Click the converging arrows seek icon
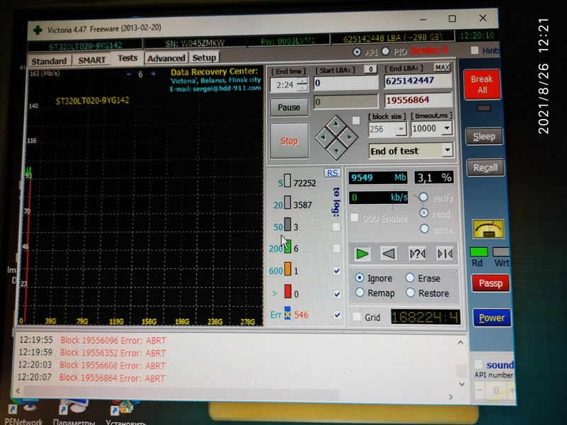This screenshot has width=567, height=425. click(445, 253)
